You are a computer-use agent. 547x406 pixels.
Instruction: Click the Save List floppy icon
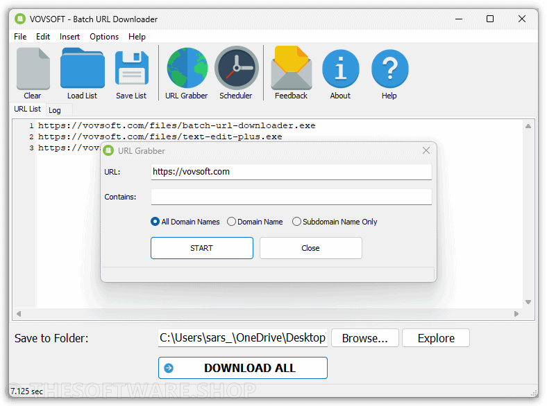coord(131,69)
